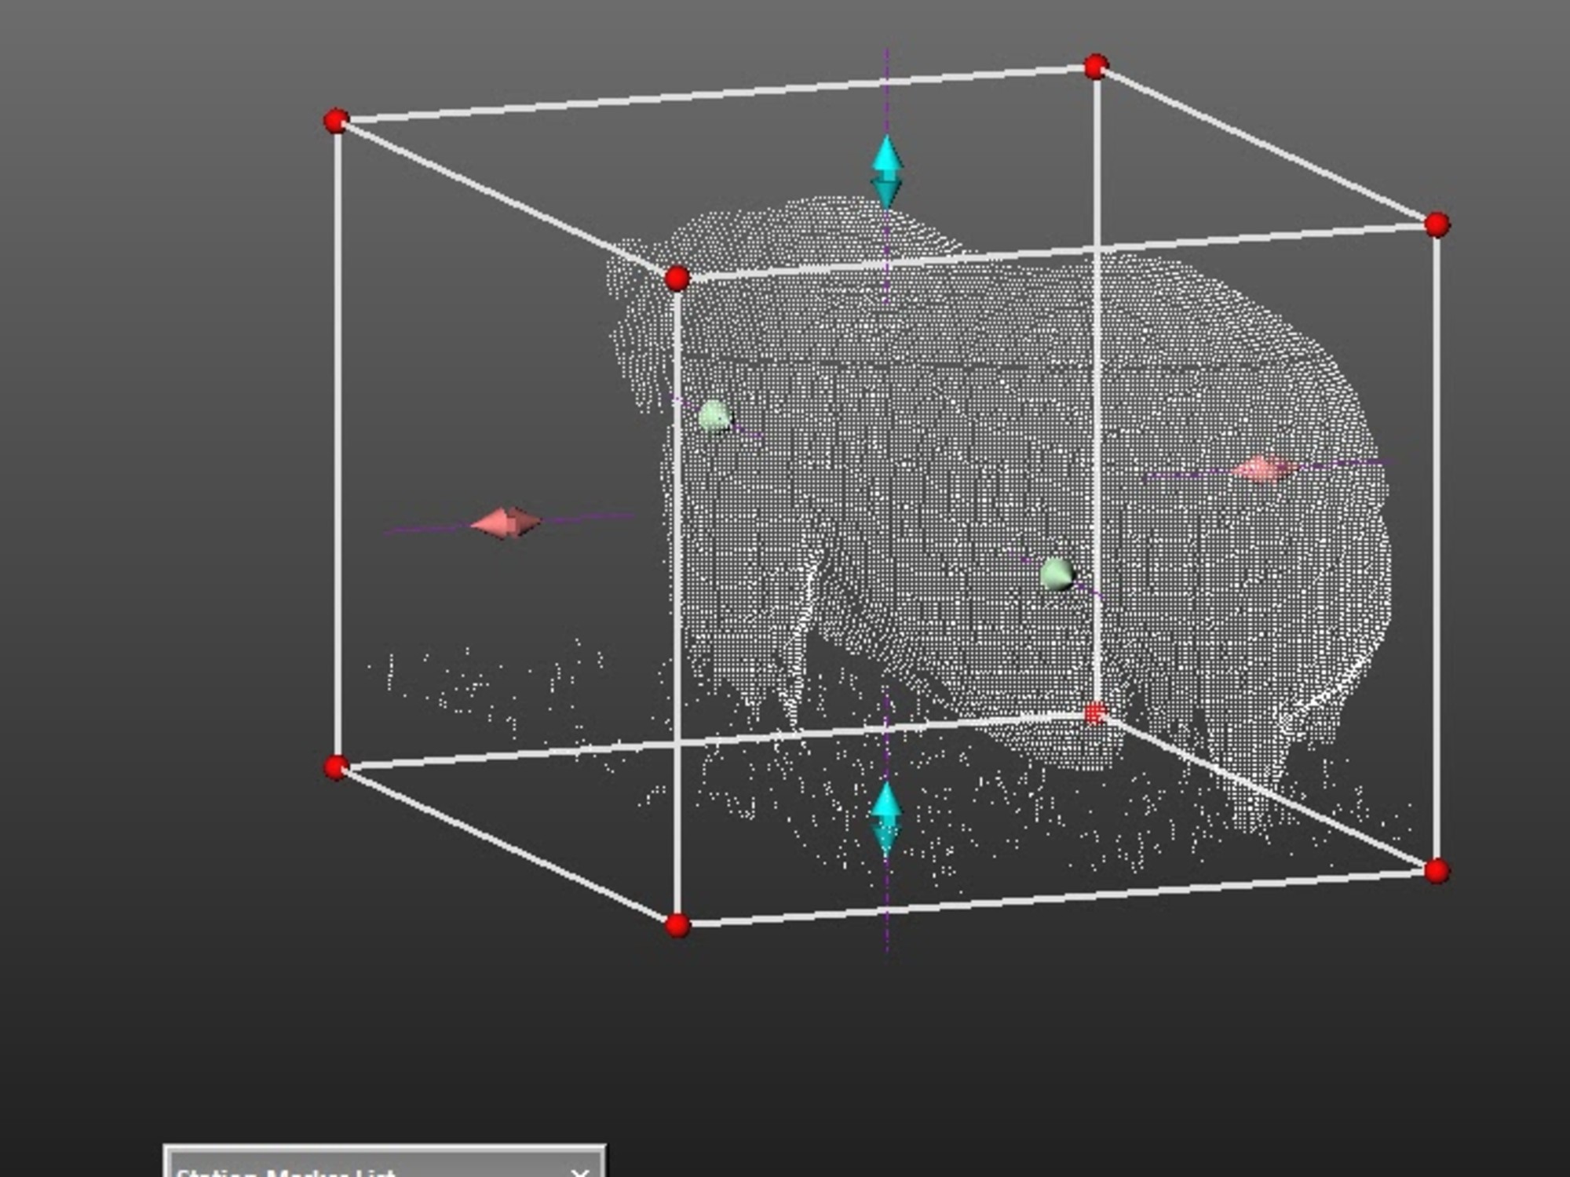Click the bottom cyan vertical arrow handle

[x=886, y=818]
